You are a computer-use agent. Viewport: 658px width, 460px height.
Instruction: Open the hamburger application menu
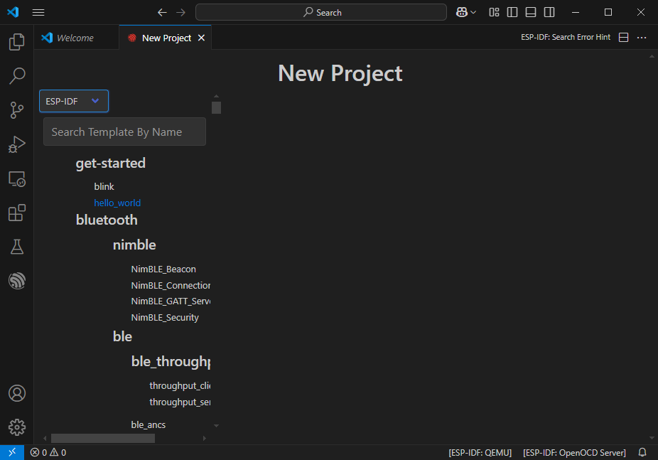(38, 12)
